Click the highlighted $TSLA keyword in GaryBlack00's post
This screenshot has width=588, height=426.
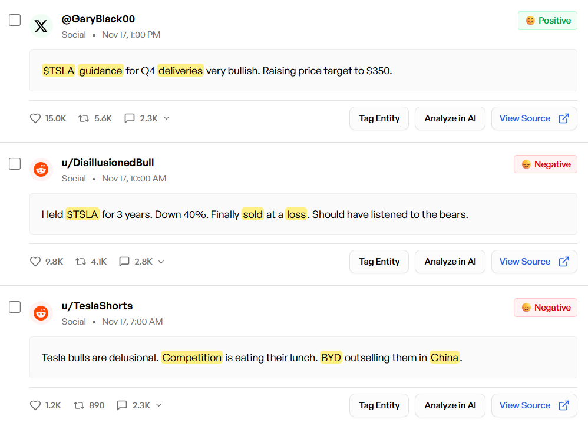coord(58,71)
